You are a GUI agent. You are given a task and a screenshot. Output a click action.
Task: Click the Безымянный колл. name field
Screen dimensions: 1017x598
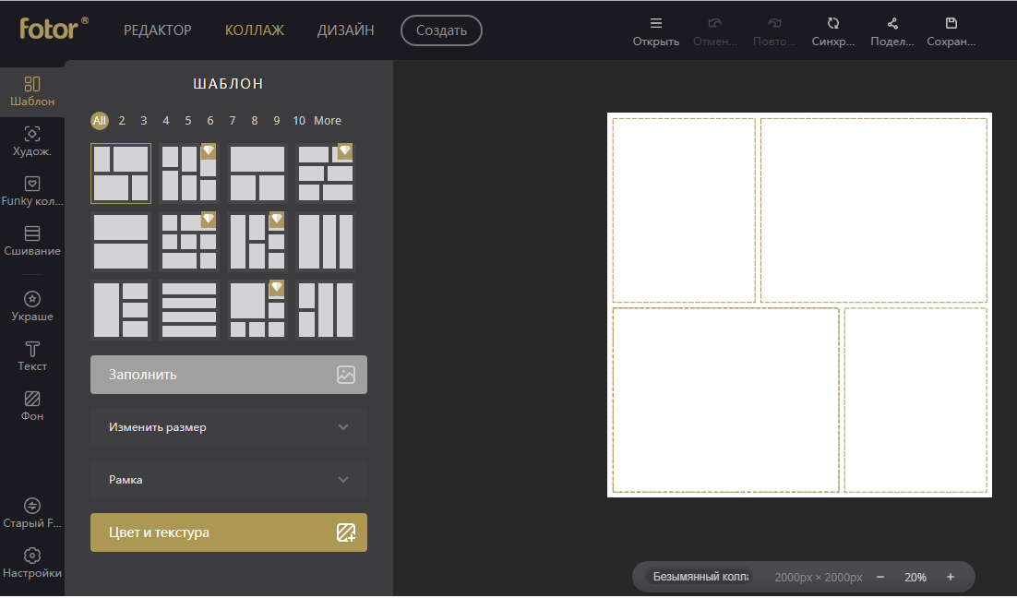tap(700, 577)
